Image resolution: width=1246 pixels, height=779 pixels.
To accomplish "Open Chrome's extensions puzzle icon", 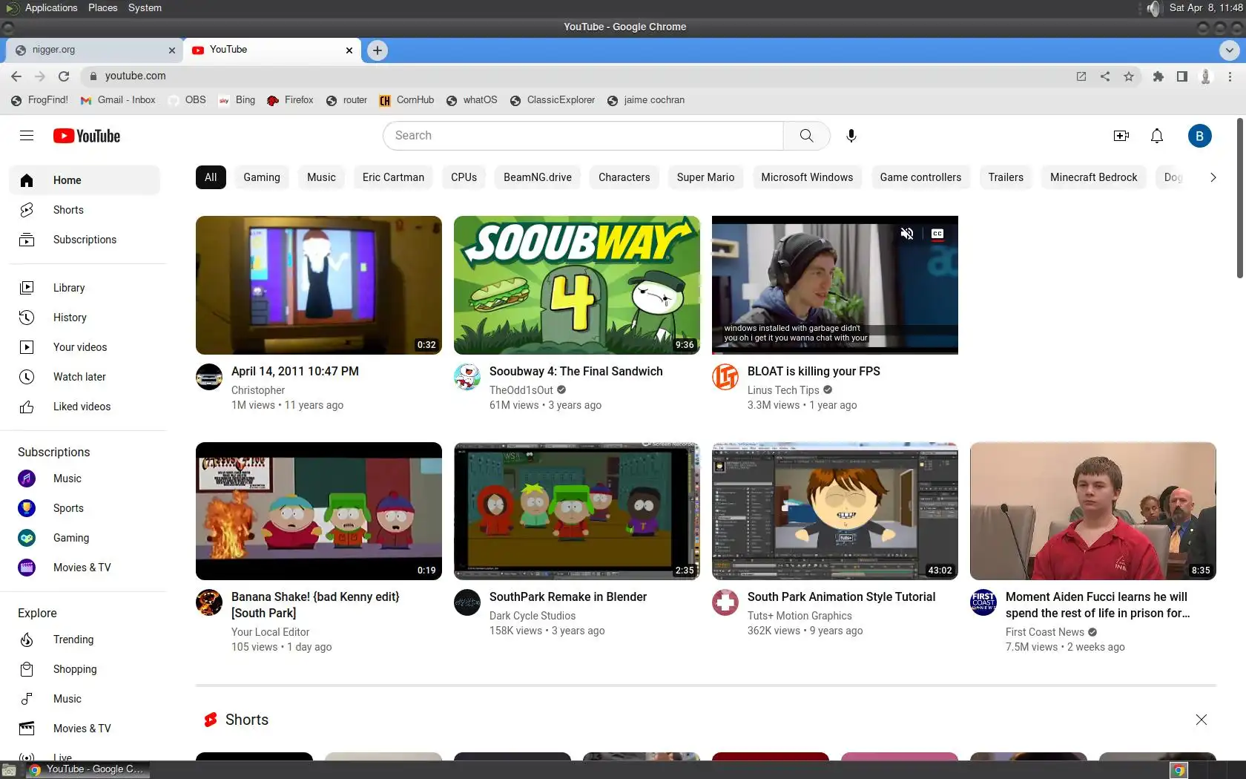I will 1158,76.
